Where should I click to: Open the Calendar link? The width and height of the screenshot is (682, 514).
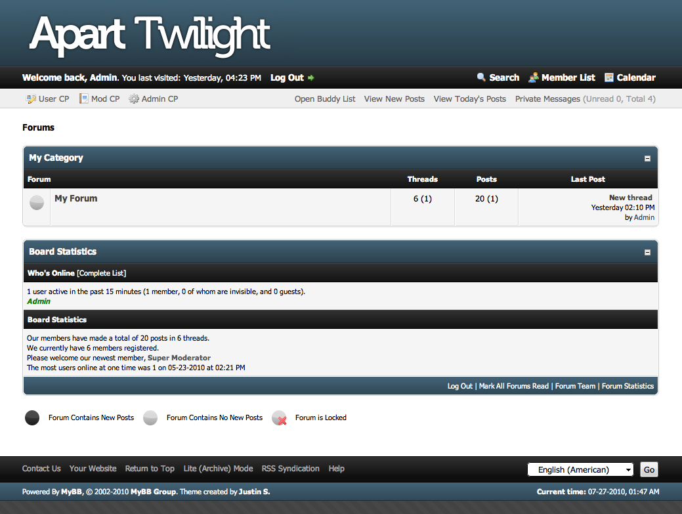[x=636, y=77]
